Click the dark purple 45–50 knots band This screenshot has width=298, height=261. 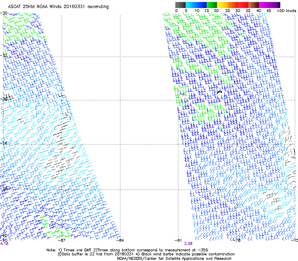[275, 5]
